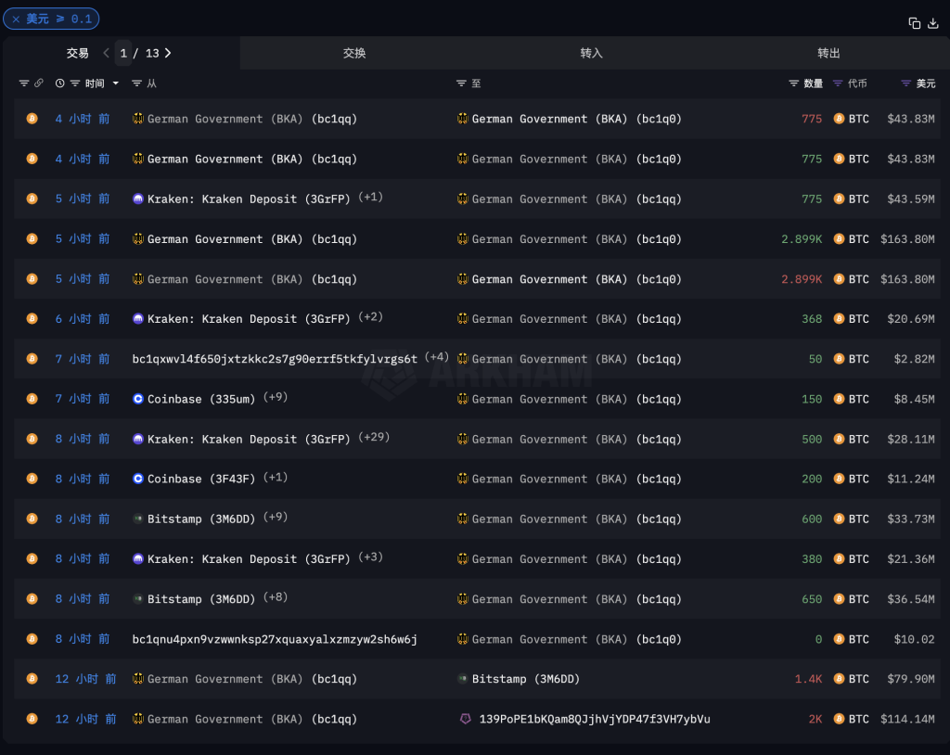Filter by 代币 column
The image size is (950, 755).
pyautogui.click(x=839, y=83)
